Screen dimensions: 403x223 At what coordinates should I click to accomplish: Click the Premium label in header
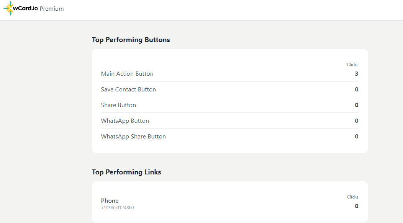click(52, 9)
